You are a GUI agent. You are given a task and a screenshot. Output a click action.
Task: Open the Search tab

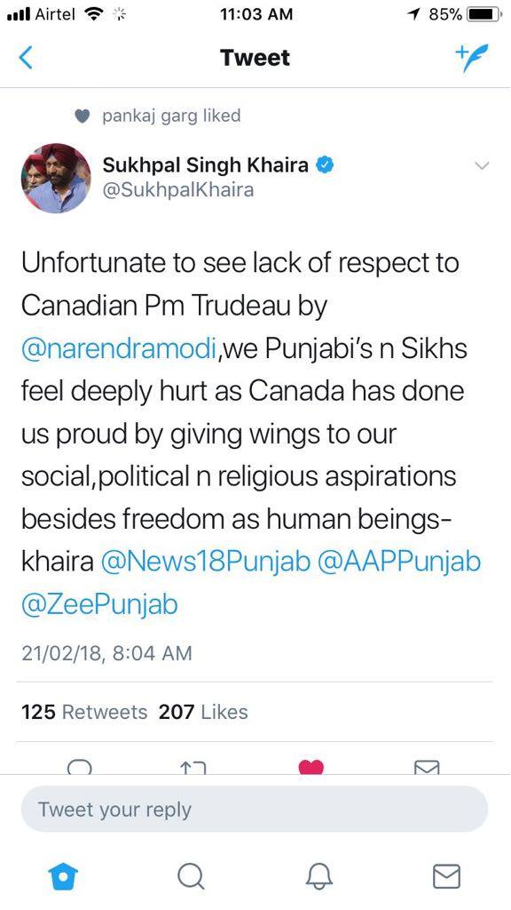click(x=191, y=875)
